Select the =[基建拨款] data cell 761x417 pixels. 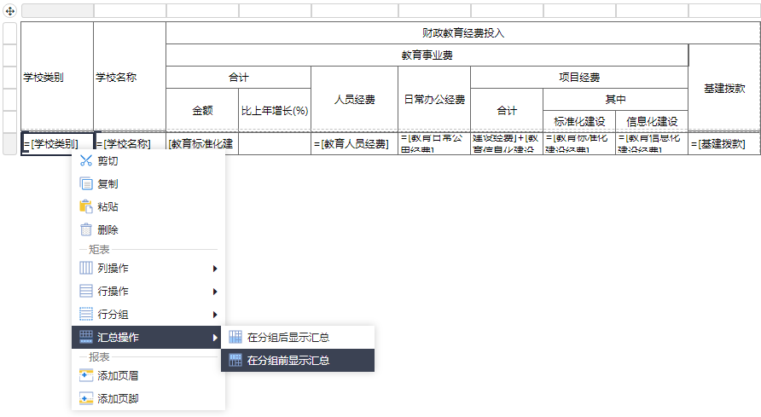pyautogui.click(x=724, y=143)
